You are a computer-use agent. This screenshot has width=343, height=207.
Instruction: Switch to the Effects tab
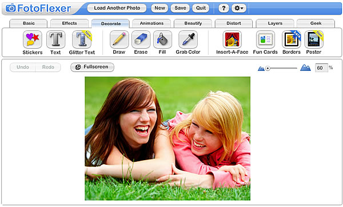click(69, 23)
